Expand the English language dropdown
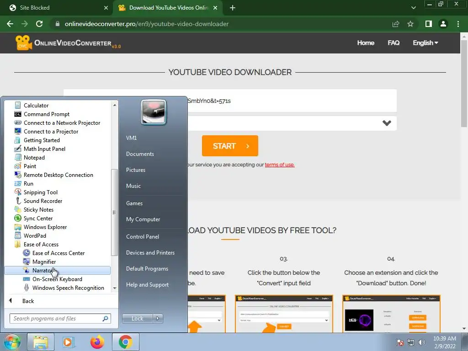Viewport: 468px width, 351px height. point(425,43)
